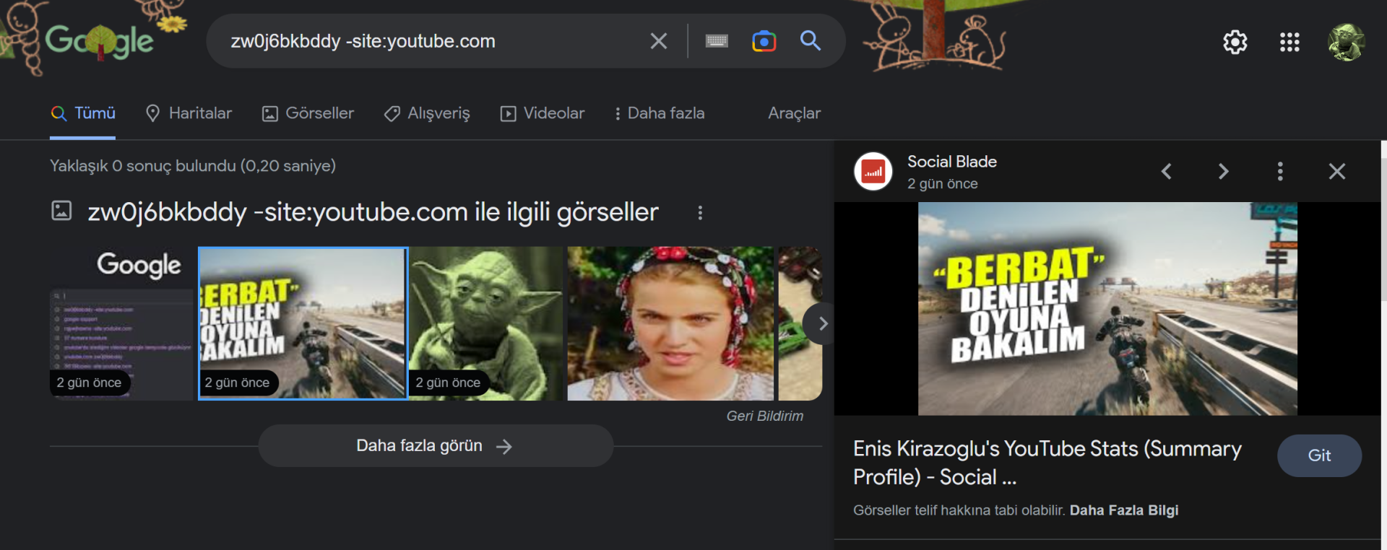Open the Google apps grid
The height and width of the screenshot is (550, 1387).
pos(1289,42)
